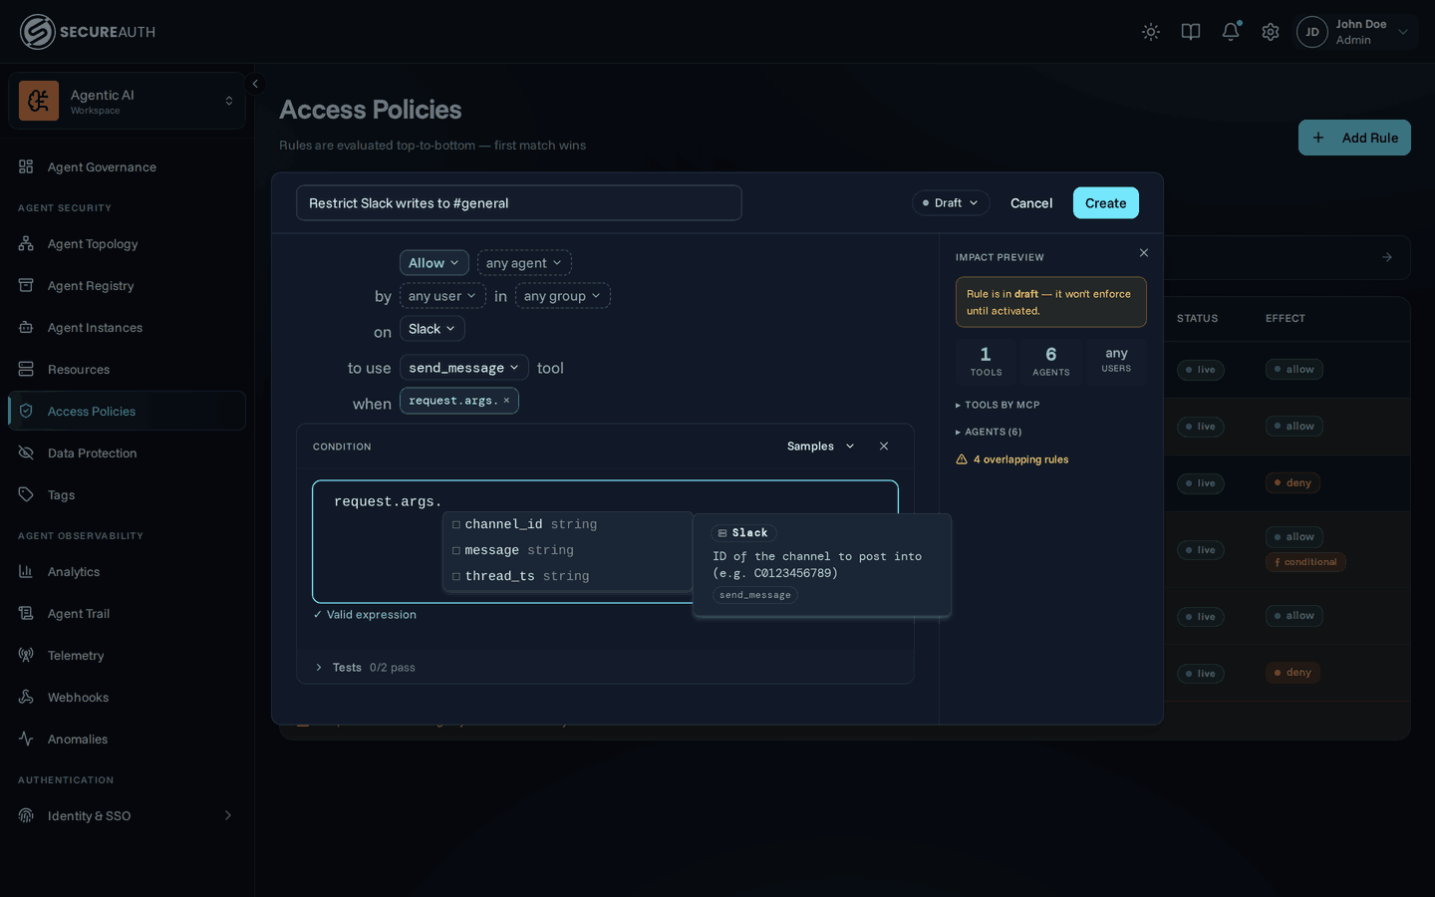Click the Analytics chart icon
Screen dimensions: 1435x897
[26, 571]
